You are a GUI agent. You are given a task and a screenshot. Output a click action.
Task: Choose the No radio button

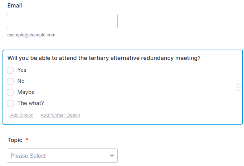pos(10,81)
